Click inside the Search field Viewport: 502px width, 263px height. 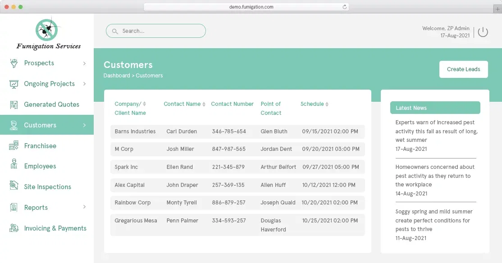click(x=155, y=31)
